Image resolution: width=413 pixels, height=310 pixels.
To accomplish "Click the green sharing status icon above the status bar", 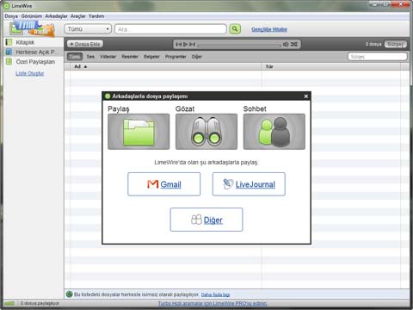I will (x=69, y=294).
